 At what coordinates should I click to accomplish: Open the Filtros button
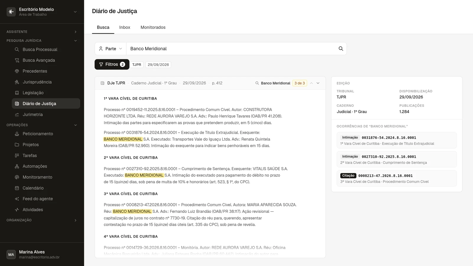[x=112, y=64]
